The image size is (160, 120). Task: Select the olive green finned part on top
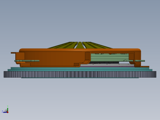pos(80,45)
